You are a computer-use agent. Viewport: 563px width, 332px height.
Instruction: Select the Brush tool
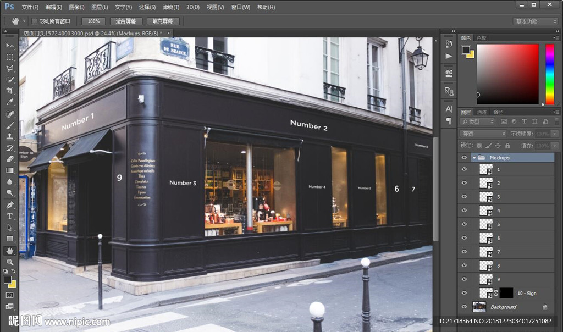tap(10, 125)
